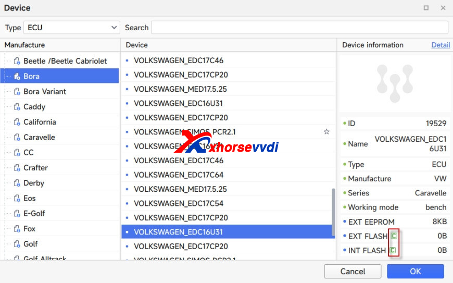Click the Series value Caravelle
The width and height of the screenshot is (453, 283).
(x=431, y=193)
